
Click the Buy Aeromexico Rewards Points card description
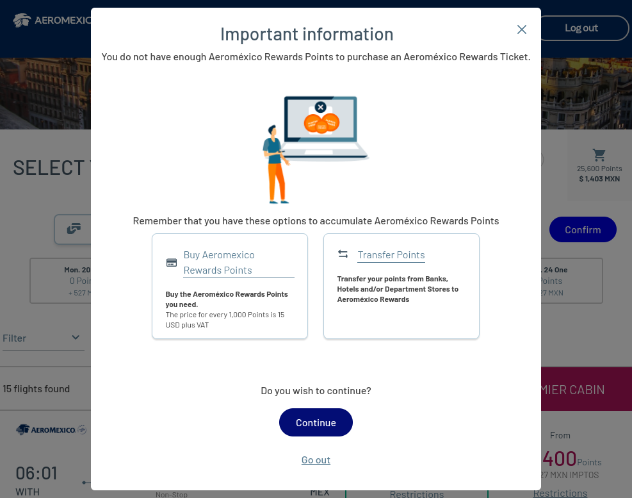pos(227,310)
